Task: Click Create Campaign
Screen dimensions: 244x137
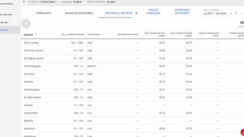Action: point(153,11)
